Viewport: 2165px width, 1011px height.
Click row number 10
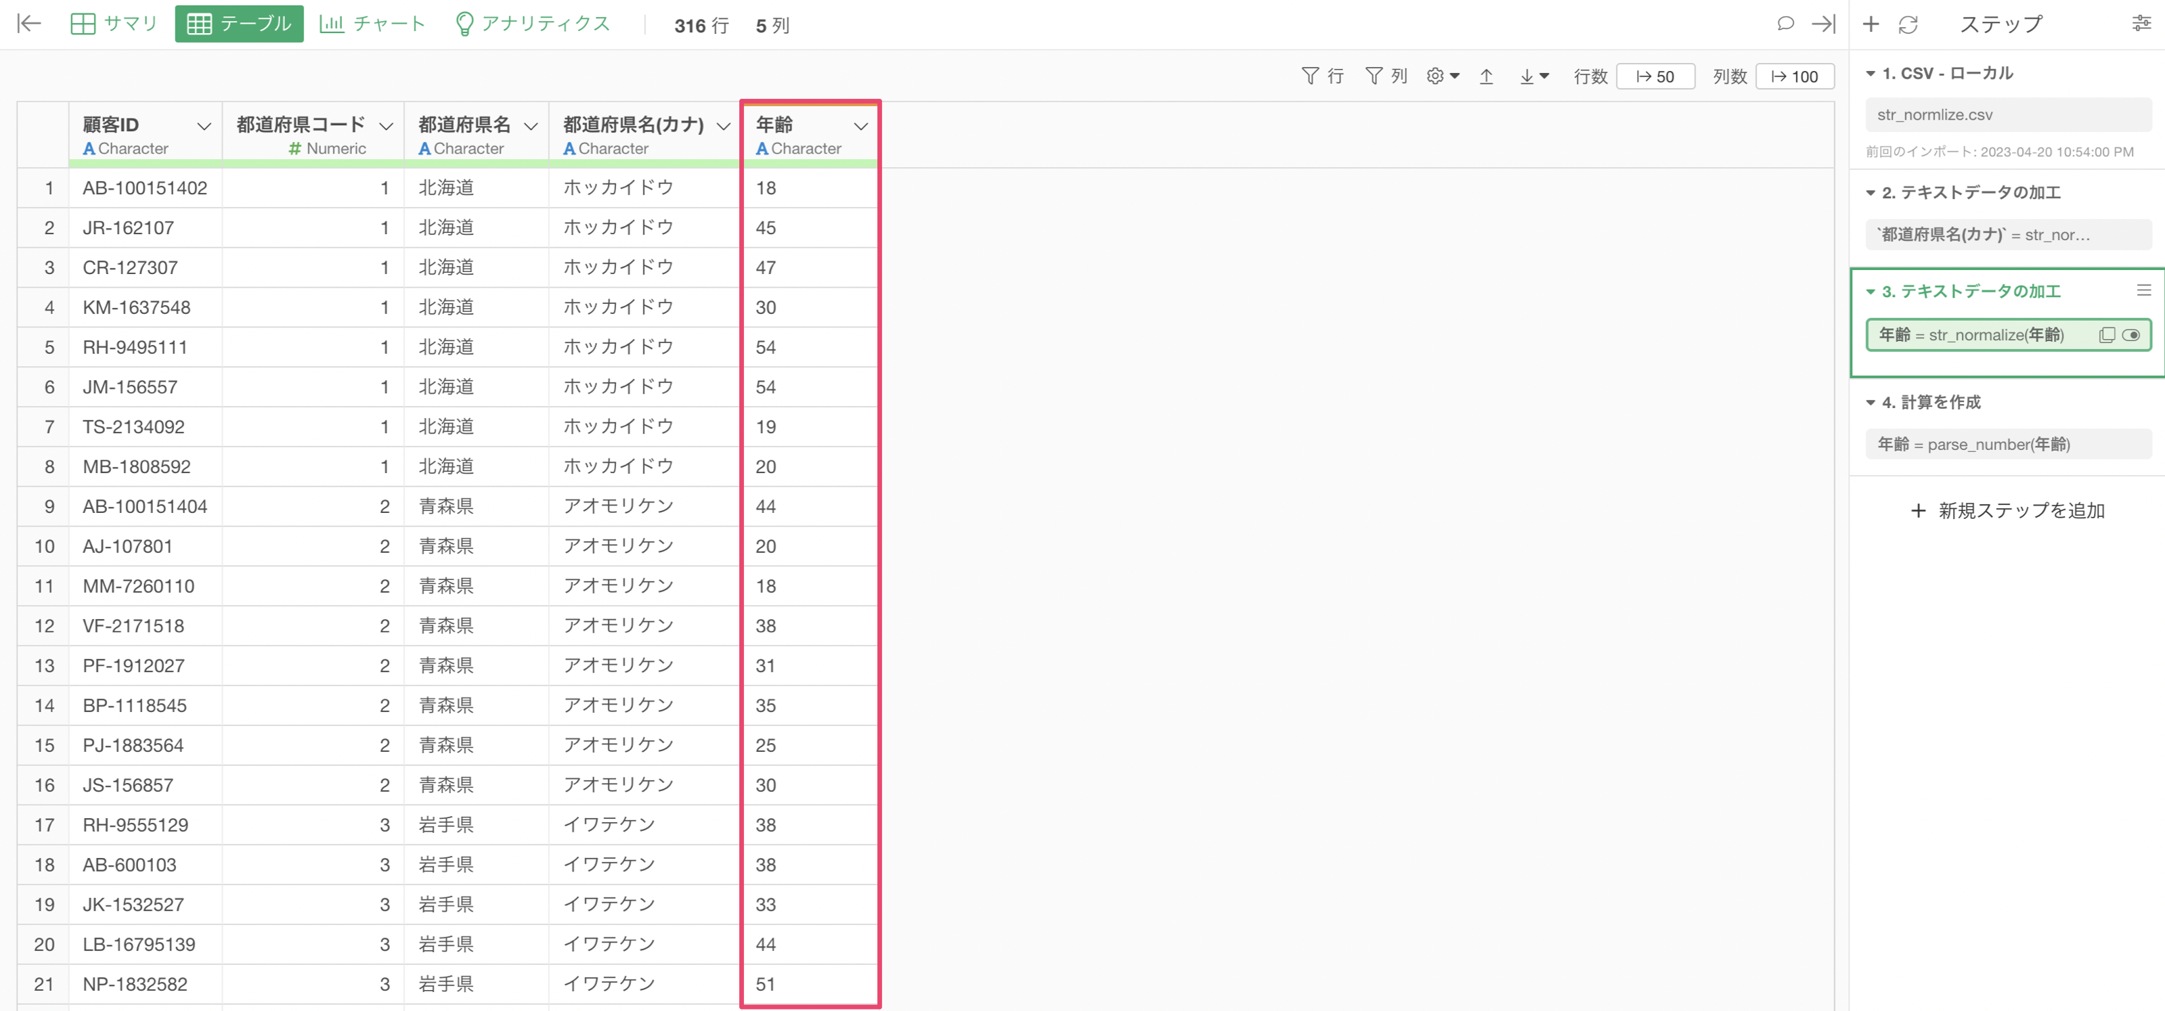coord(44,546)
